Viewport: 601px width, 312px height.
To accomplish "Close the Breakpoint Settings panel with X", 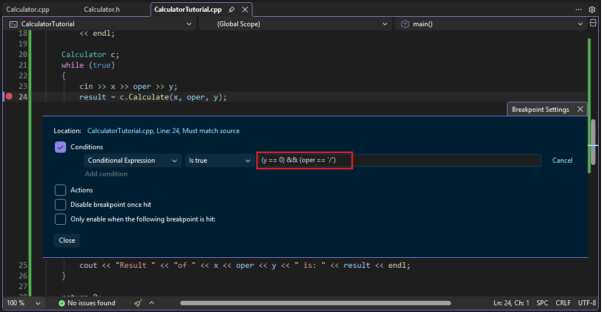I will (580, 110).
